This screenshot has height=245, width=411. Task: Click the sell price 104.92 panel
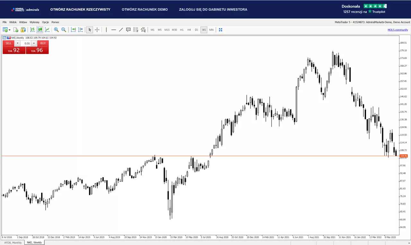tap(14, 50)
